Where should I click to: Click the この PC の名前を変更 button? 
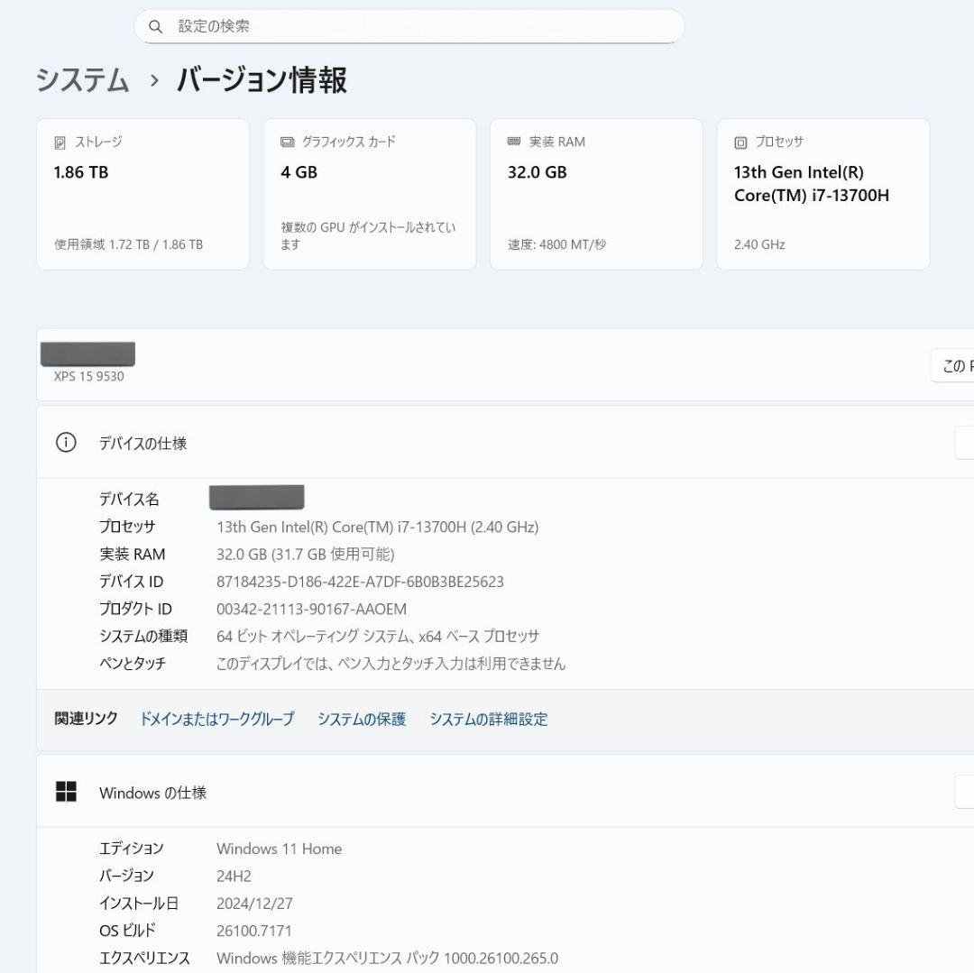[954, 365]
